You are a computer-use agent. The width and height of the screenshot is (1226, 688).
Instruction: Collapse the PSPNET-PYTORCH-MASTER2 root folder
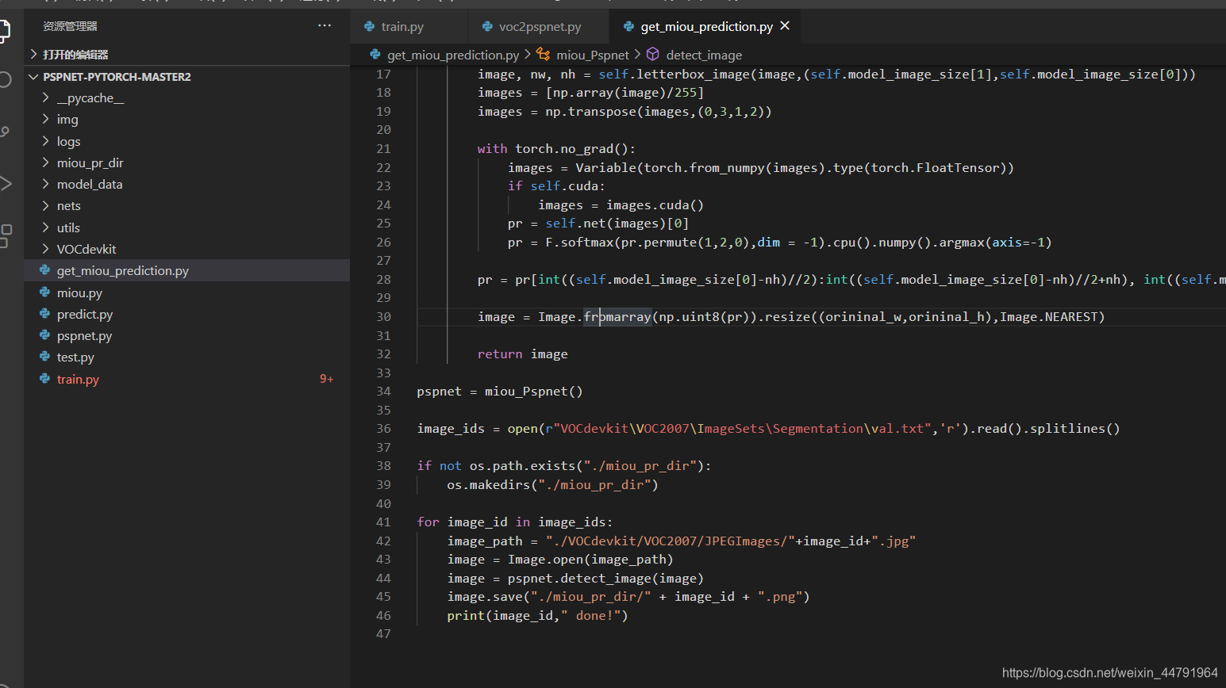coord(33,77)
